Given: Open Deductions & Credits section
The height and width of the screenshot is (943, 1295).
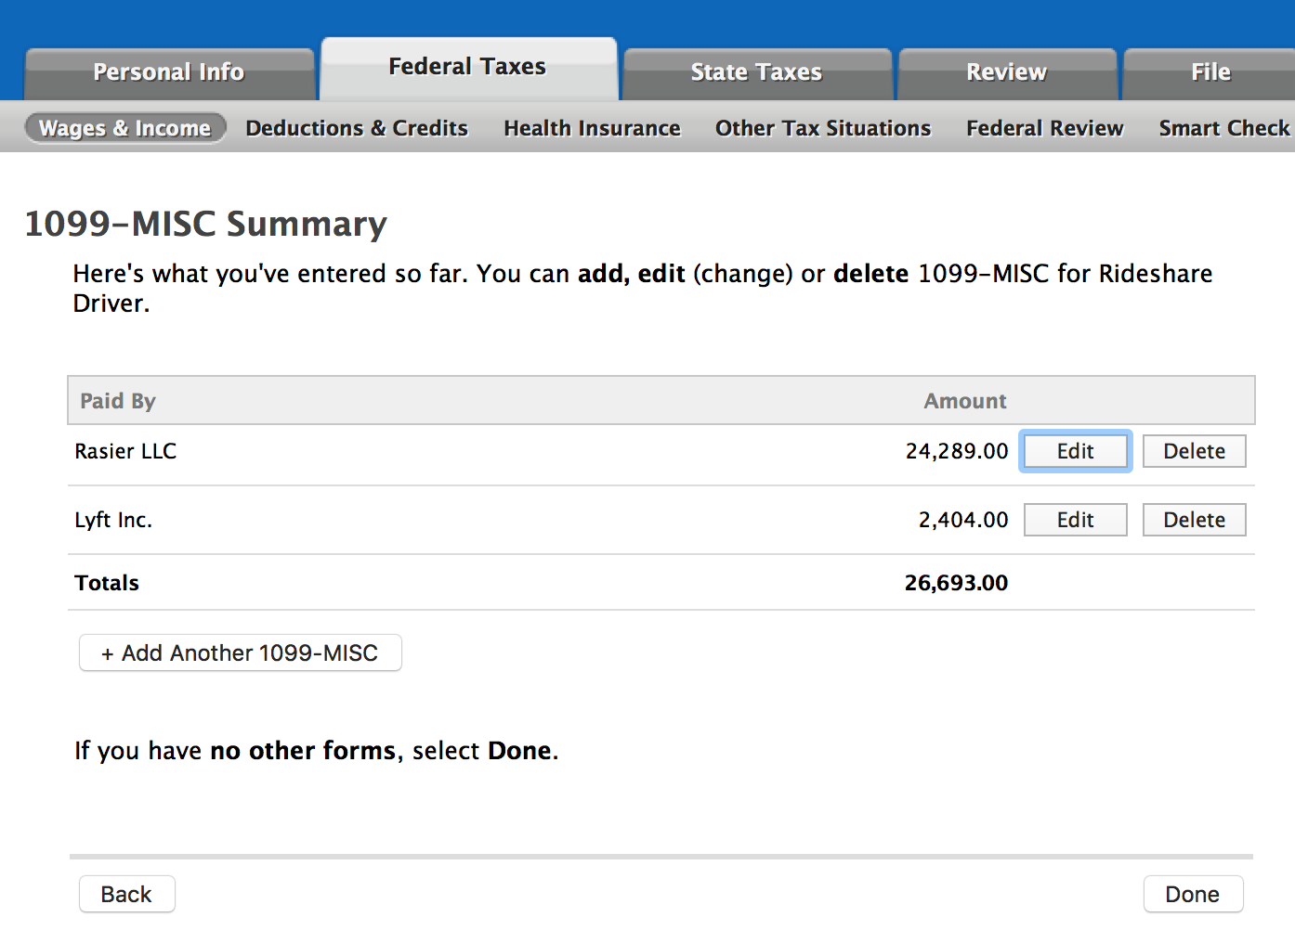Looking at the screenshot, I should tap(357, 128).
